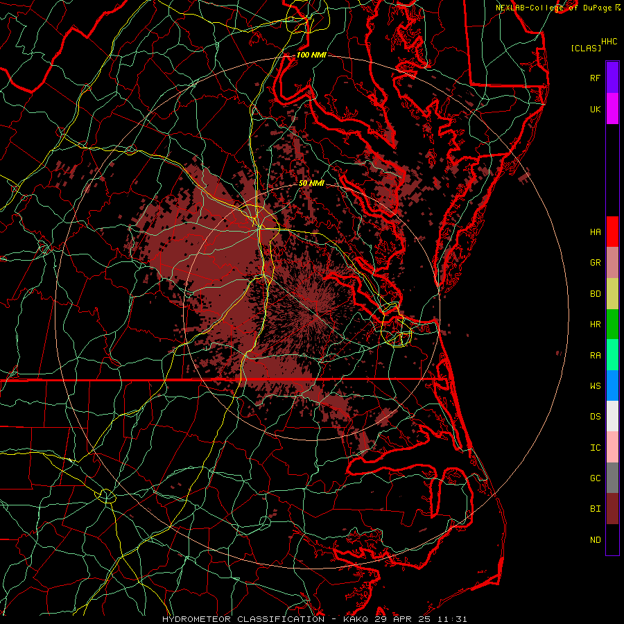The height and width of the screenshot is (624, 624).
Task: Click the 11:31 timestamp
Action: [x=451, y=619]
